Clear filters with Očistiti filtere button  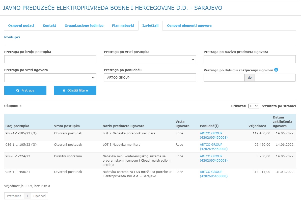[x=75, y=90]
